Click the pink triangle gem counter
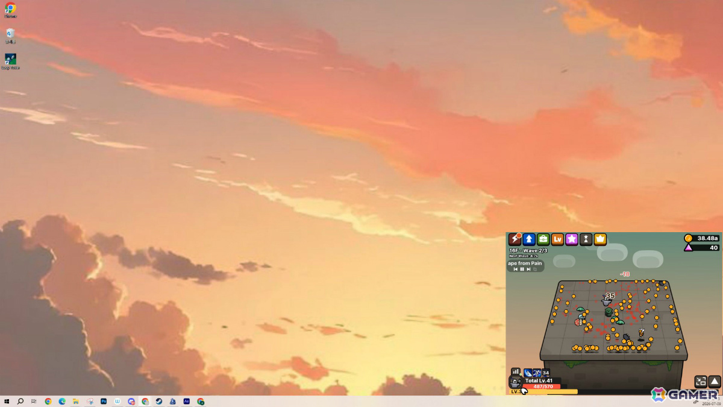The image size is (723, 407). coord(702,247)
